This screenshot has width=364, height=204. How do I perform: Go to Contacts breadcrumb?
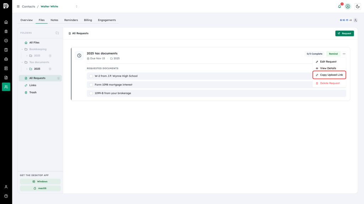[28, 6]
